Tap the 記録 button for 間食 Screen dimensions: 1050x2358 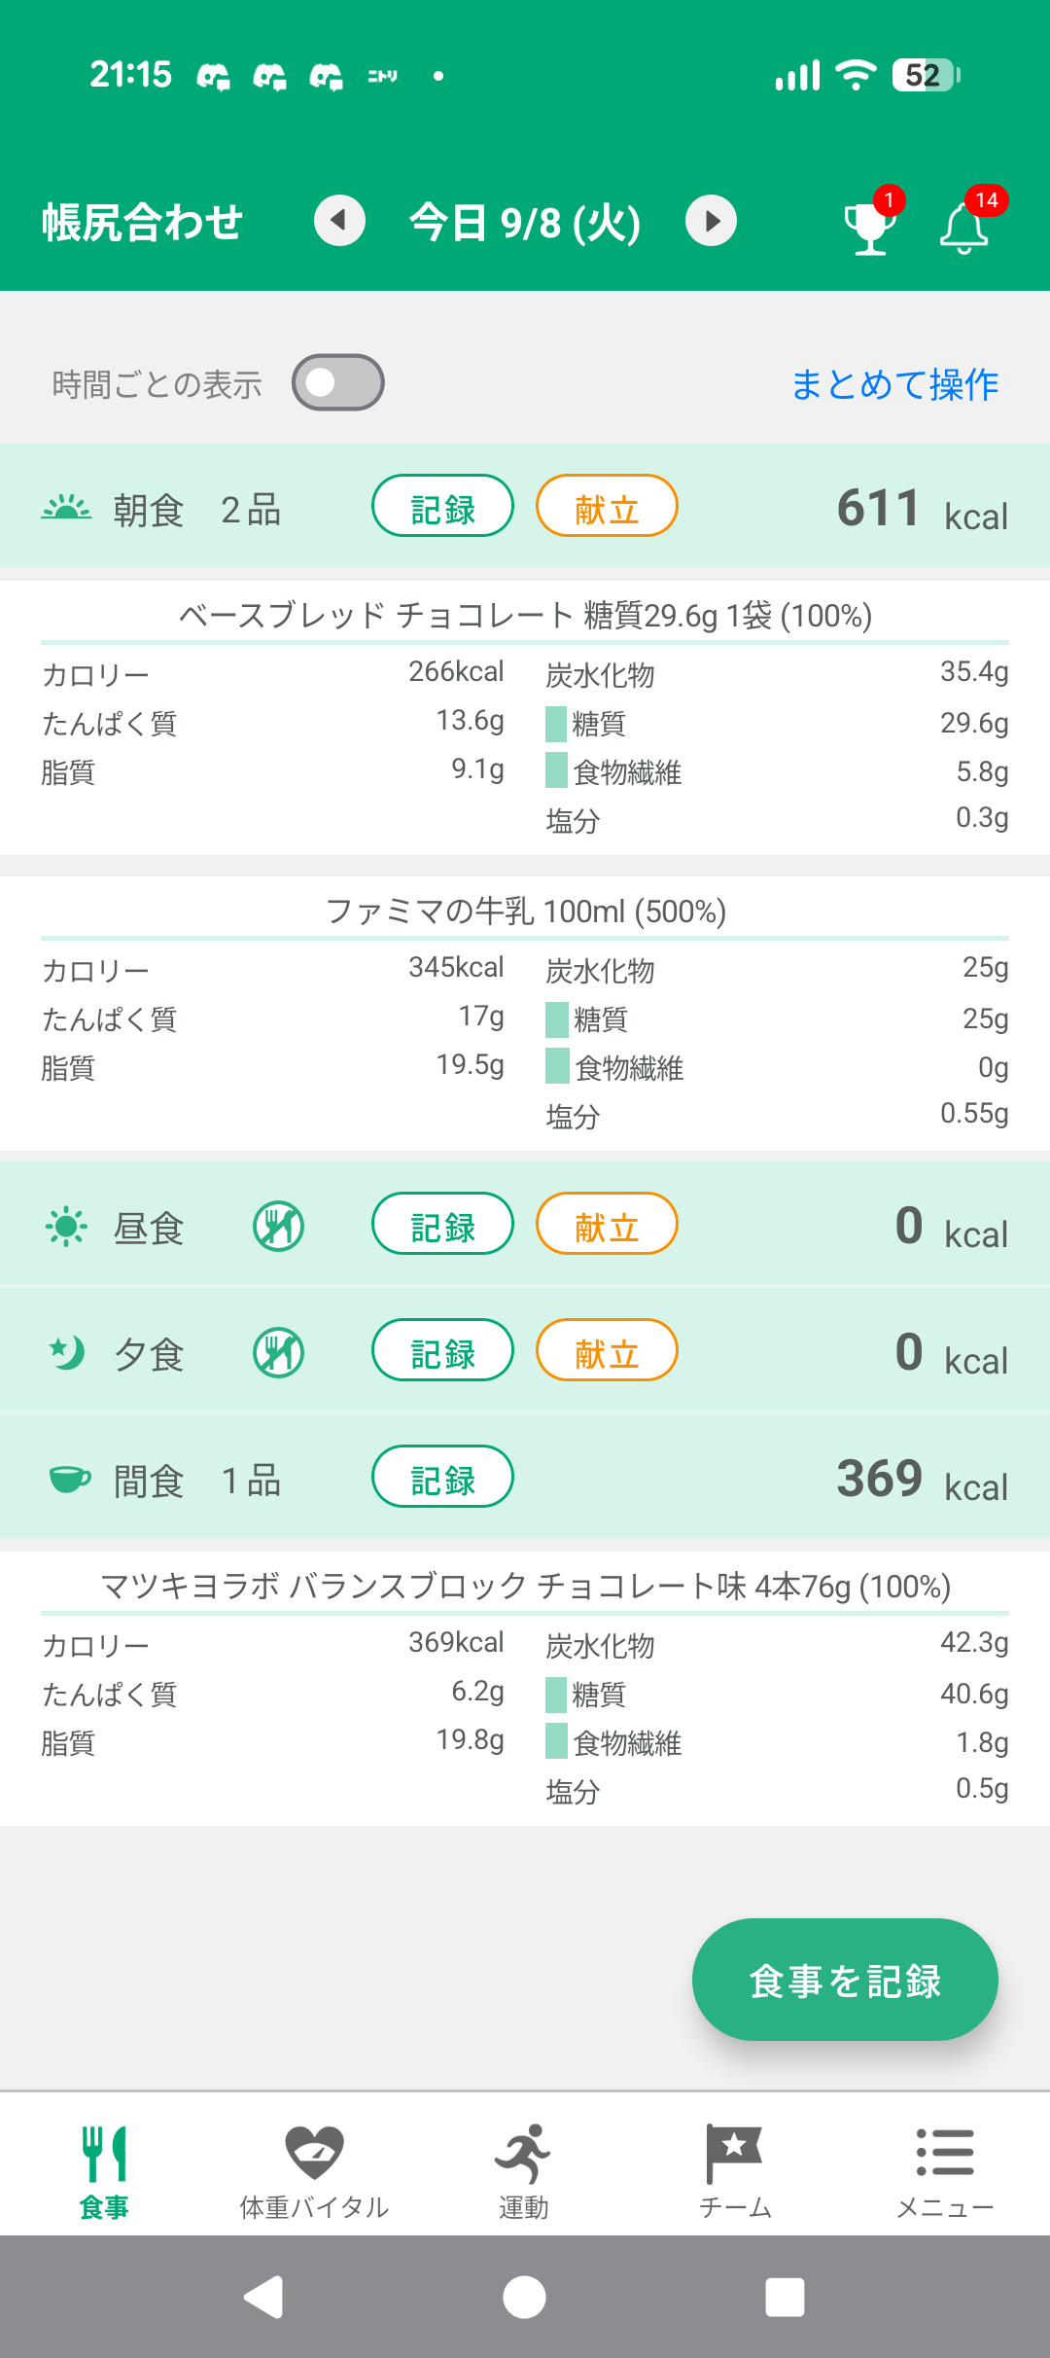(442, 1477)
